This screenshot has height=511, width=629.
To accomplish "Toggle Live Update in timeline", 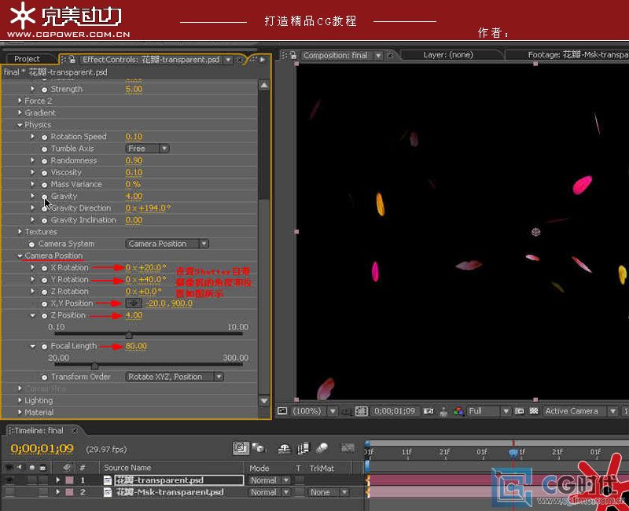I will pos(241,448).
